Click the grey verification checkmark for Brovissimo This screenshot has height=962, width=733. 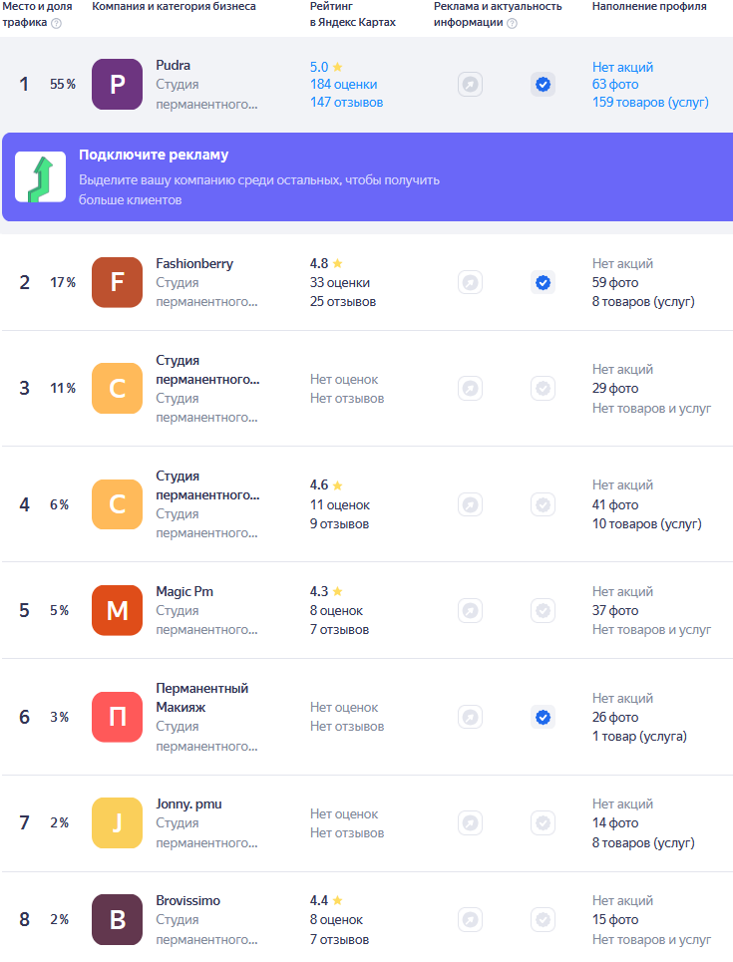tap(544, 920)
